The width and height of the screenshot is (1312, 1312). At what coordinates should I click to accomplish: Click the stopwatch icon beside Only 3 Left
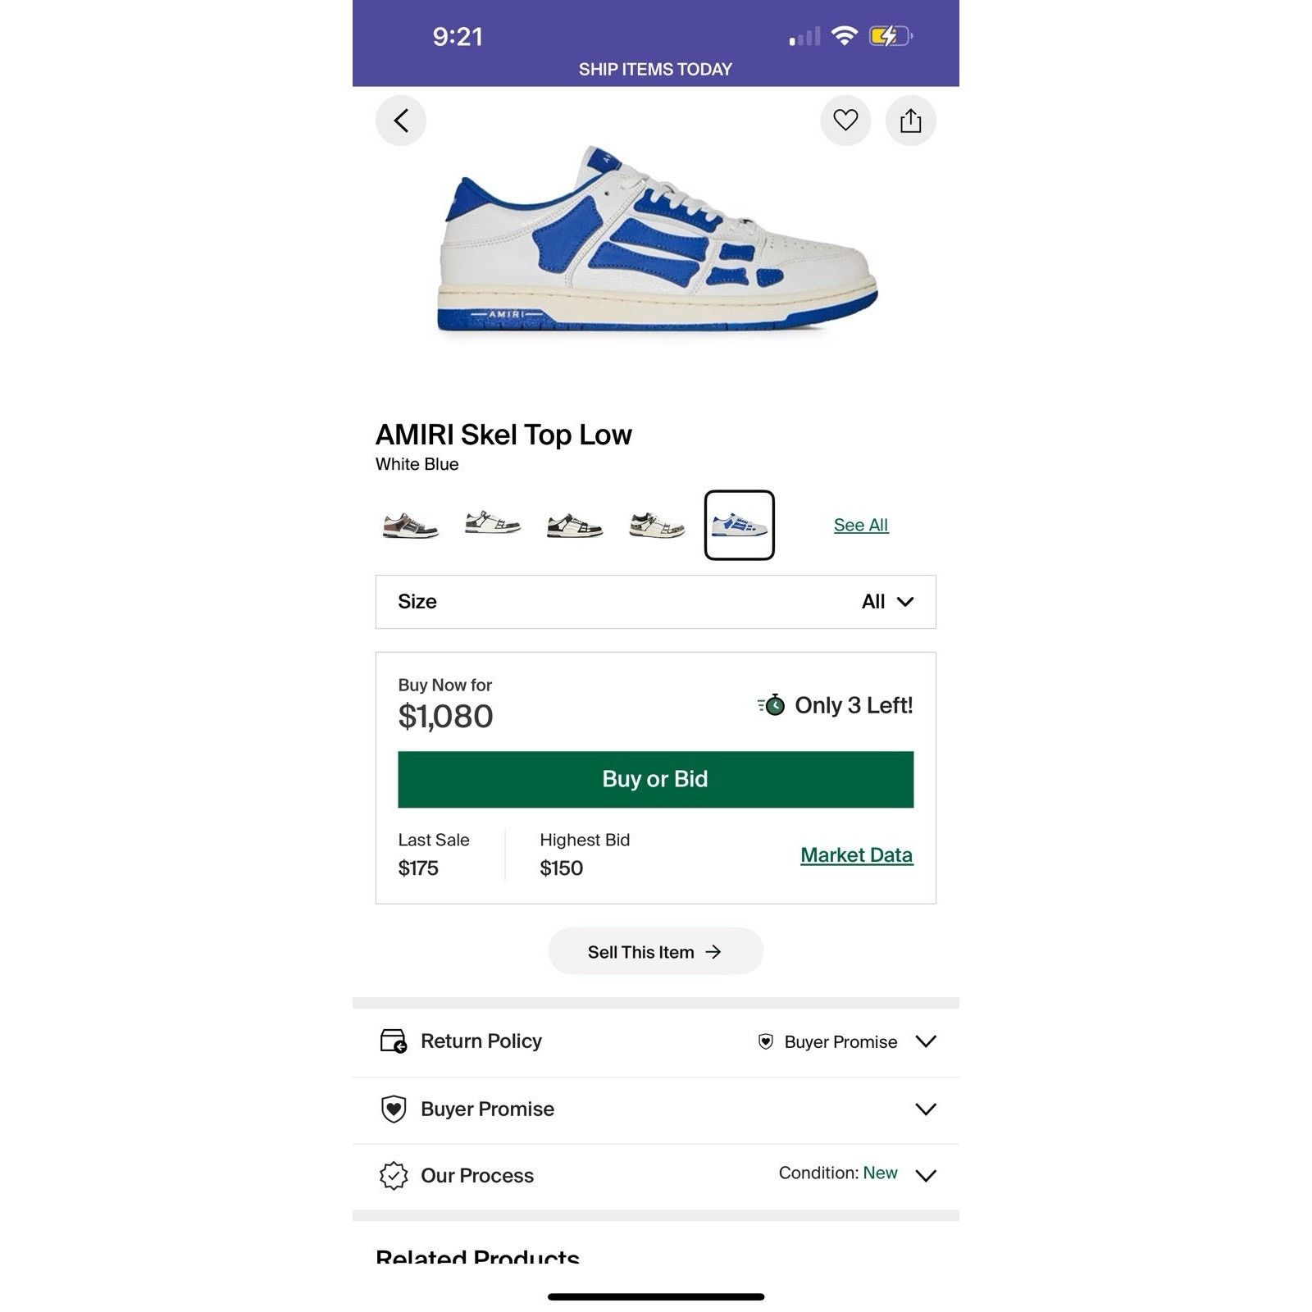(x=771, y=705)
